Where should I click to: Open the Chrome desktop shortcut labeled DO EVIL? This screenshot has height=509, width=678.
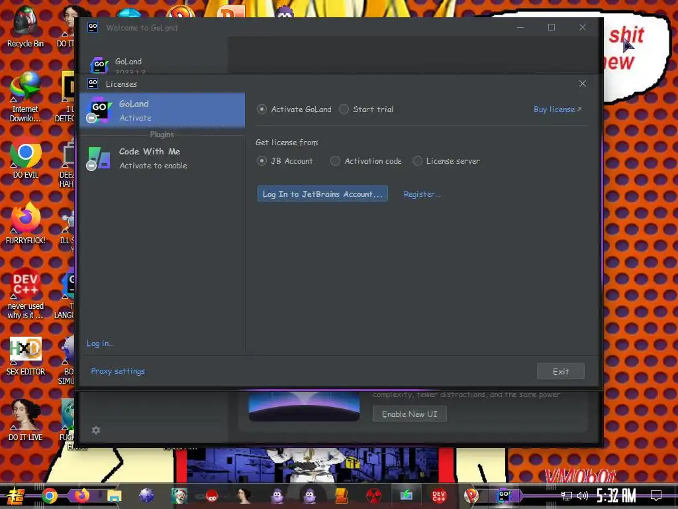25,158
